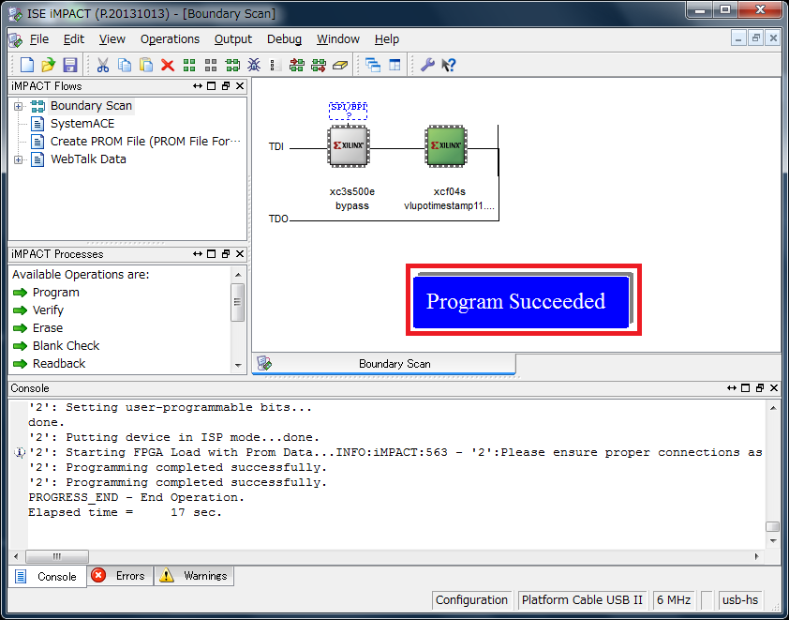The height and width of the screenshot is (620, 789).
Task: Float the iMPACT Flows panel
Action: [226, 86]
